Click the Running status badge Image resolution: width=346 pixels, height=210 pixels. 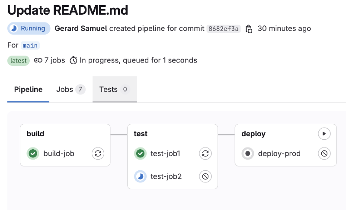[29, 28]
